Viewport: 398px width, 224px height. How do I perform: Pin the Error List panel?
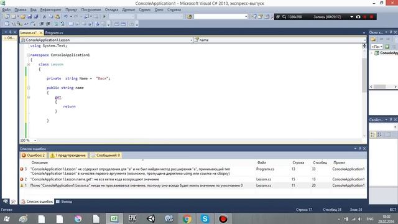click(x=359, y=148)
